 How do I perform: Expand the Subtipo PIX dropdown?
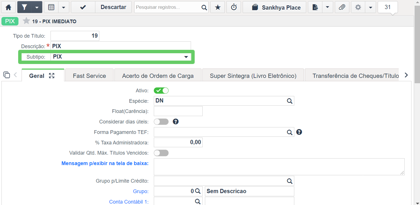pos(186,57)
